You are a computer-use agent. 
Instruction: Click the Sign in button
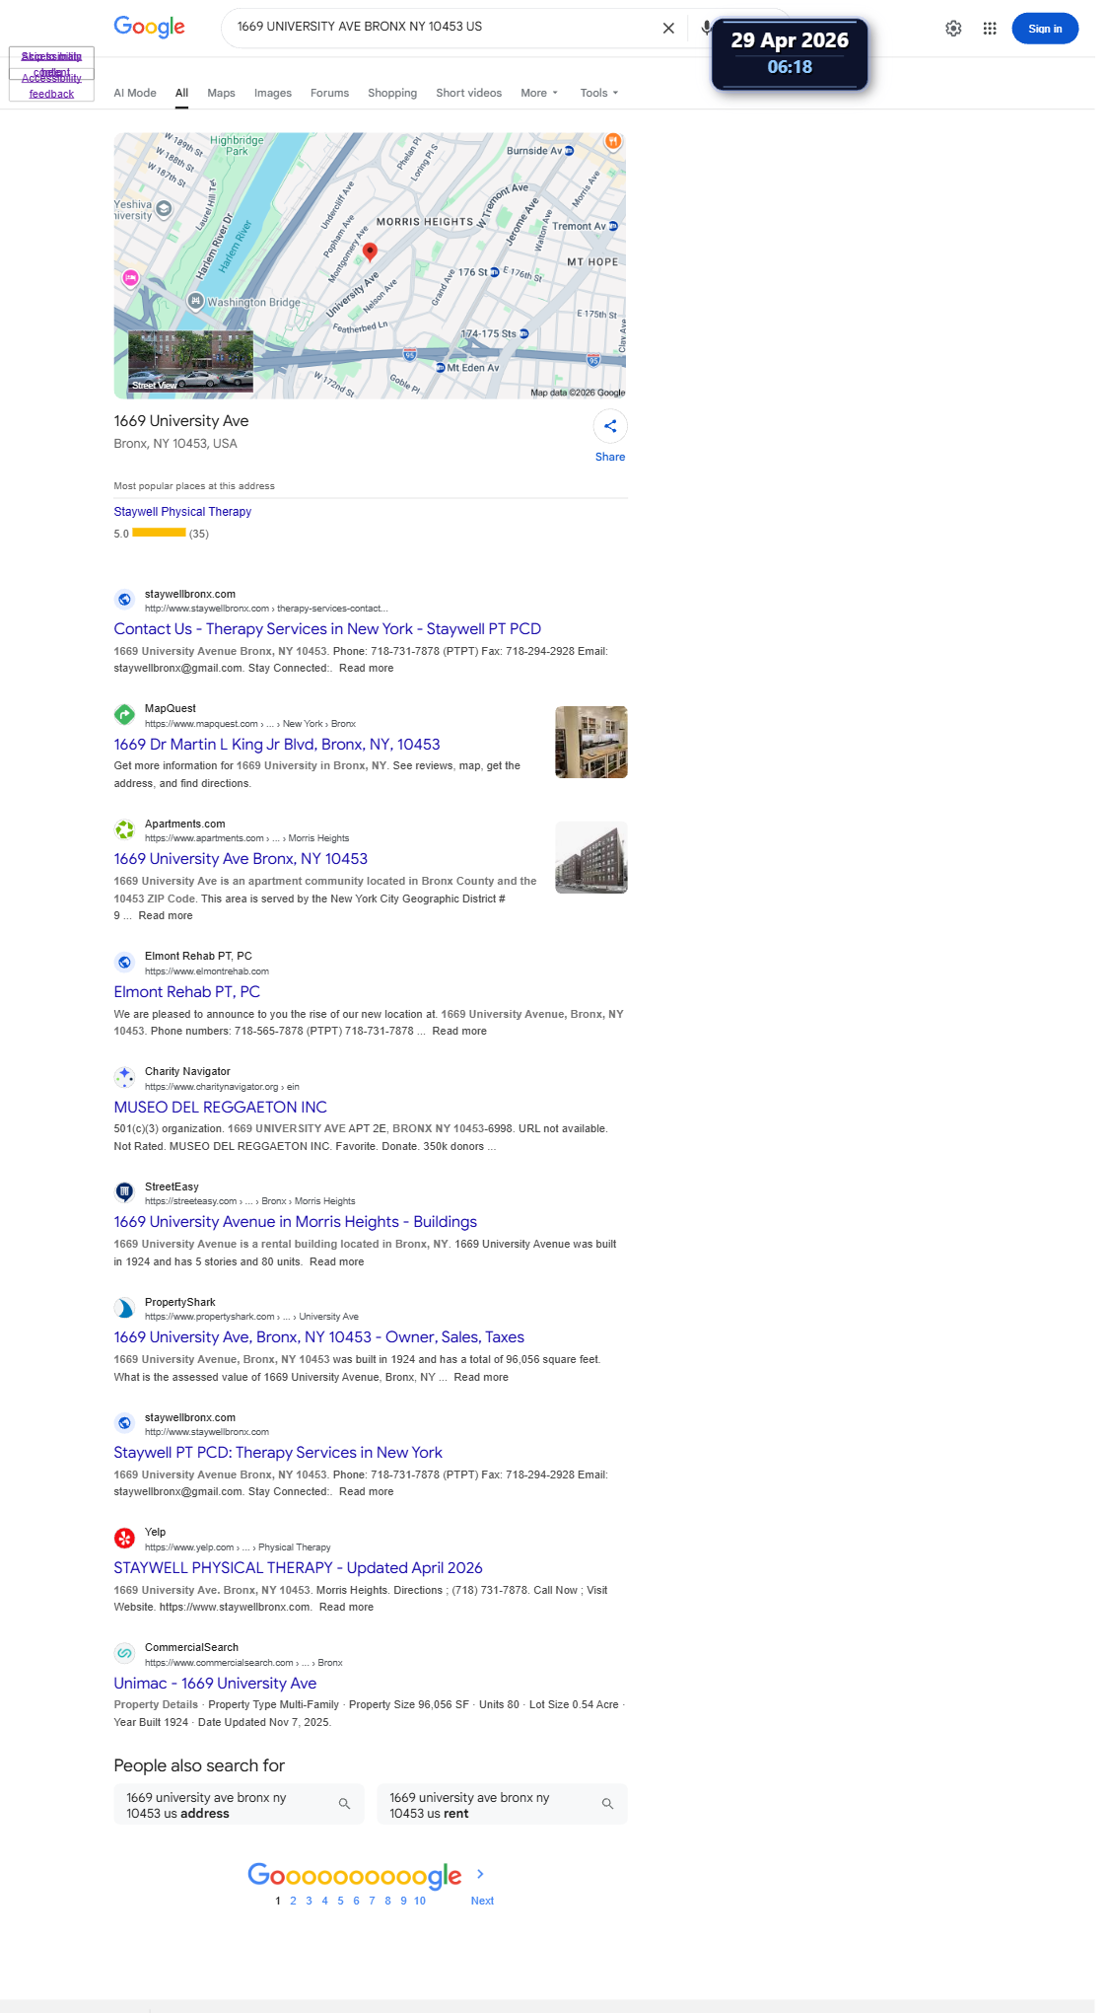click(x=1045, y=29)
